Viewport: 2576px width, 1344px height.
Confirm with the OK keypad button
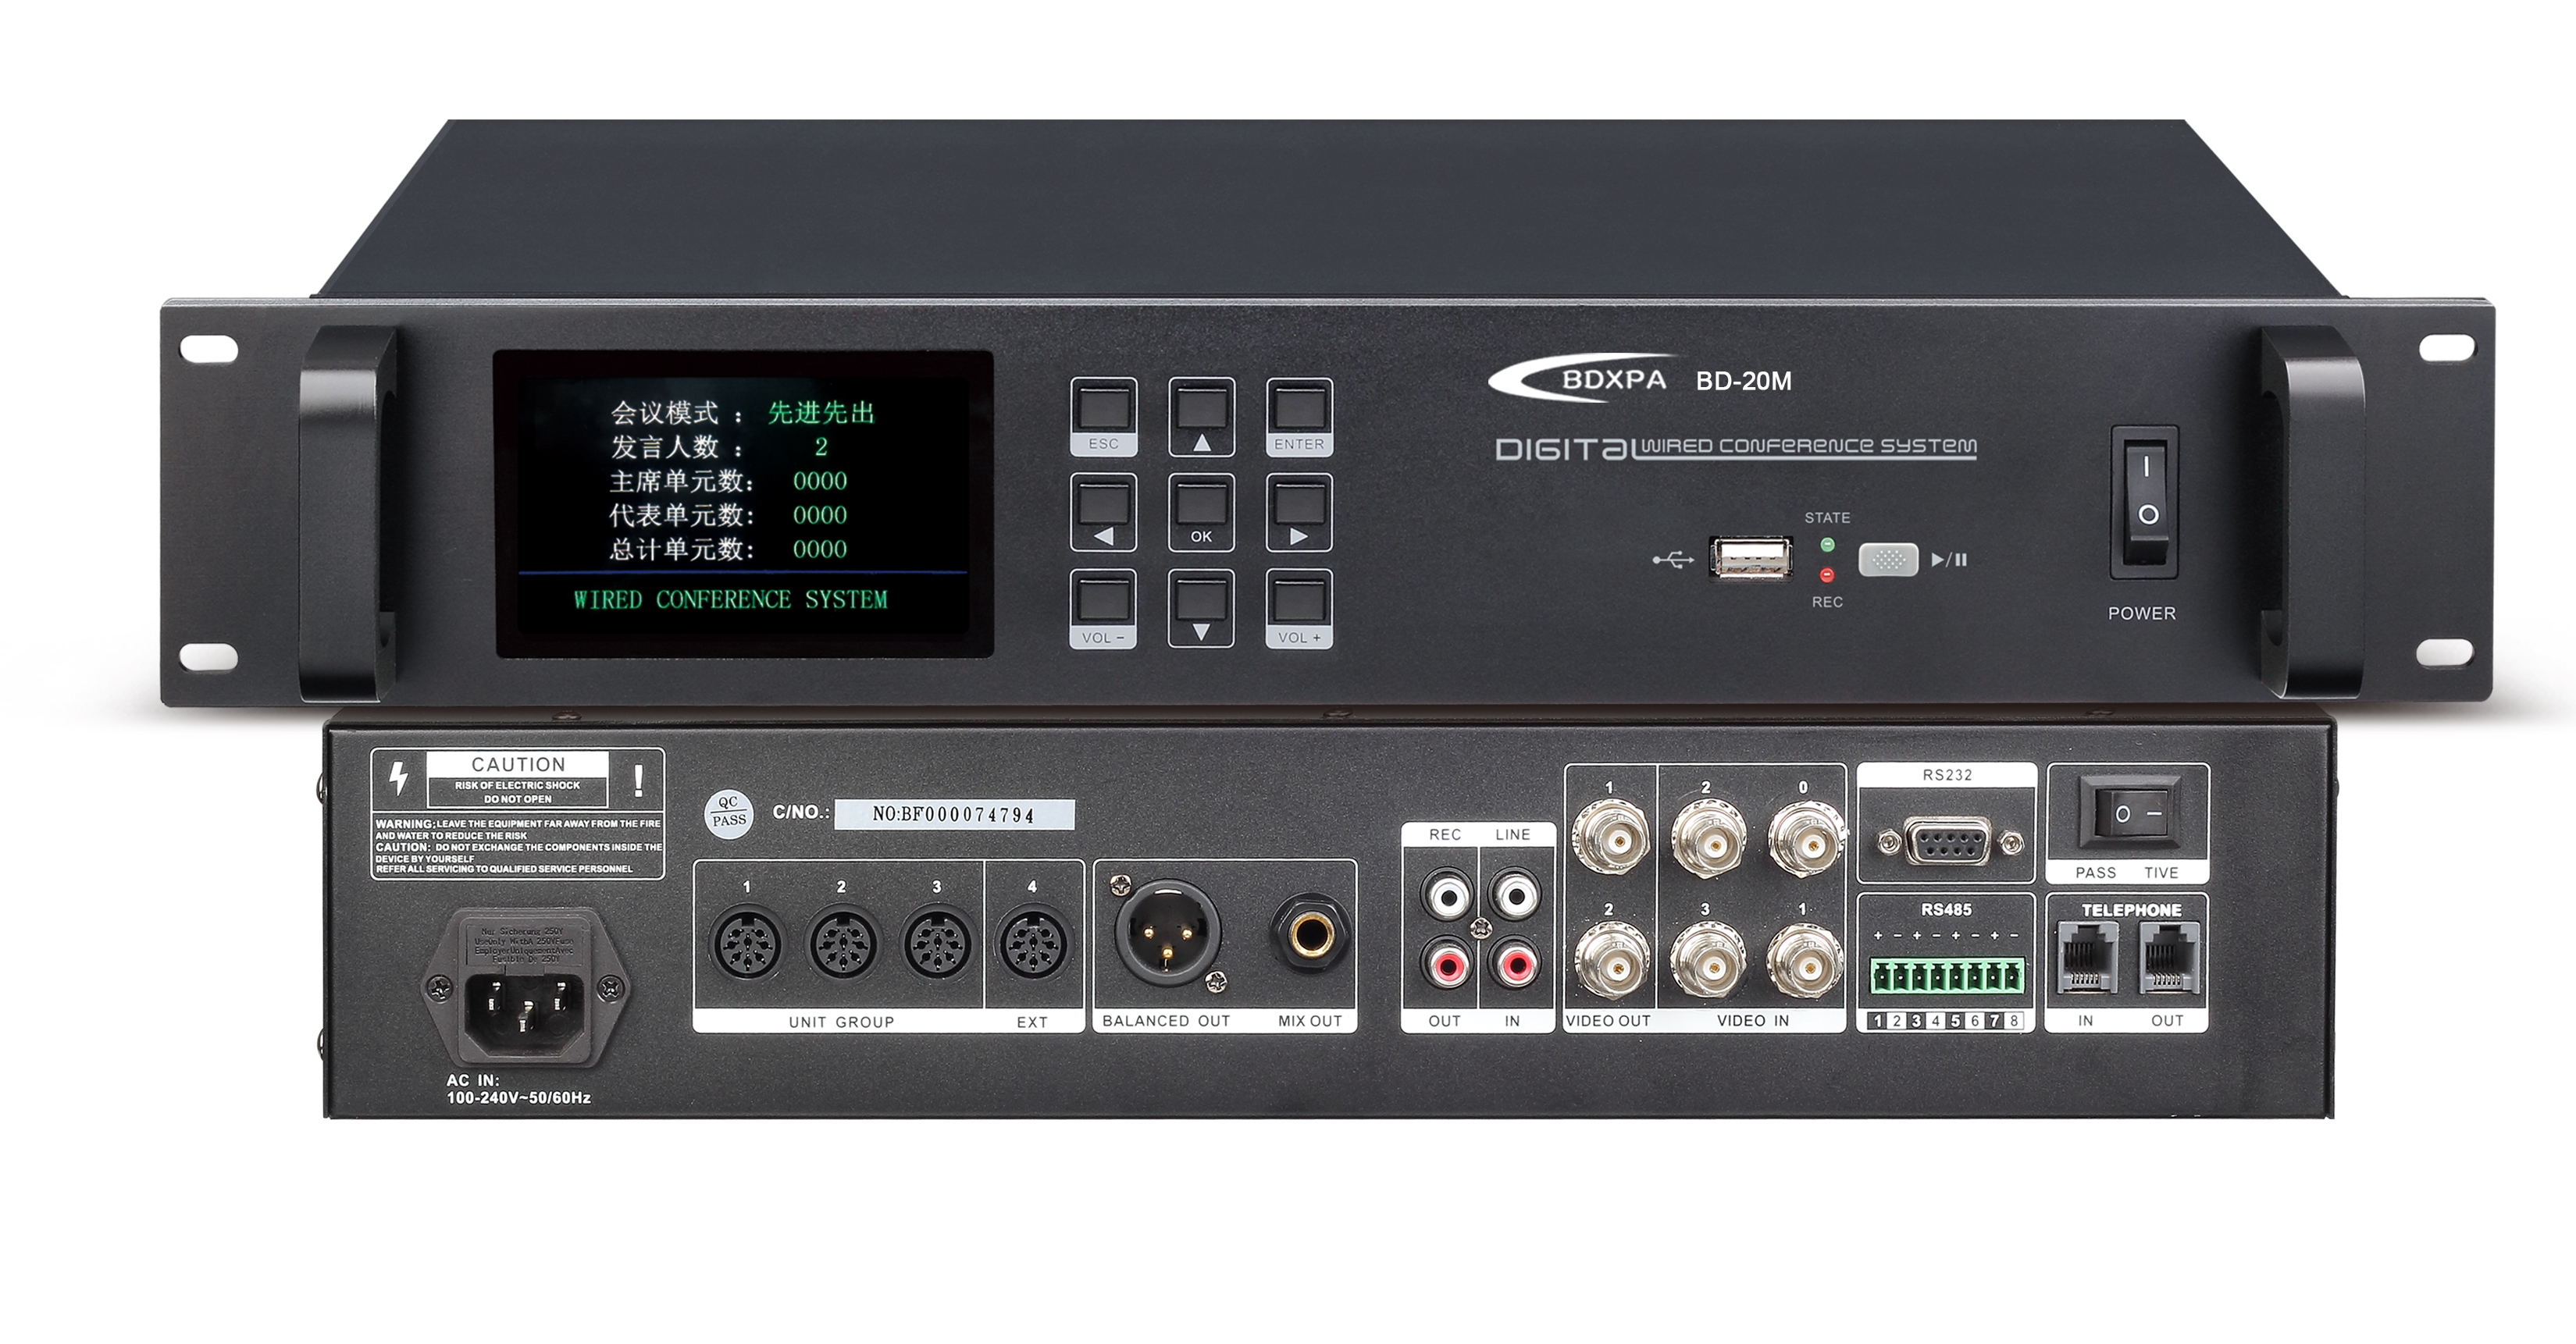(x=1201, y=512)
